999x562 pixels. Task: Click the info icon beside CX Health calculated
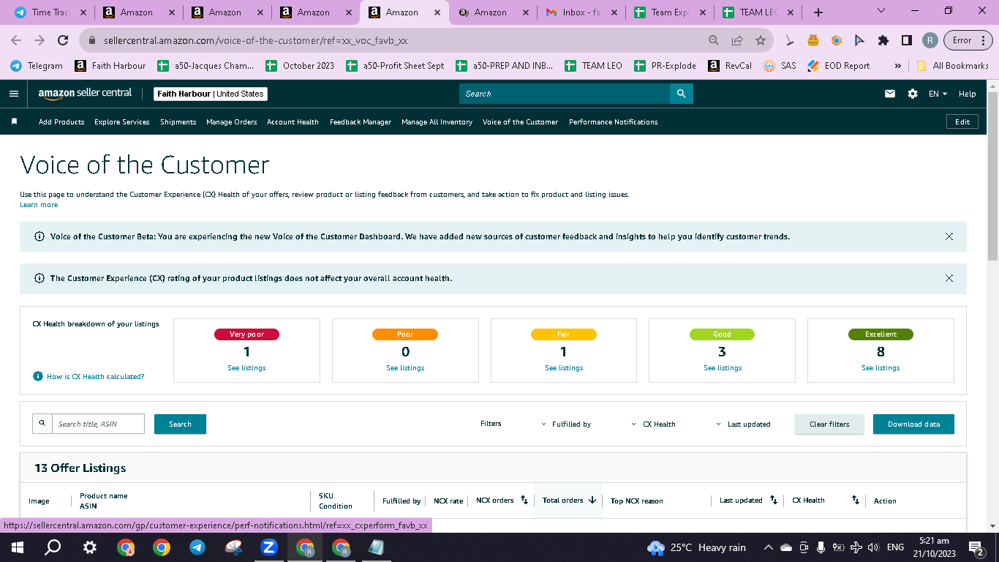(x=38, y=376)
